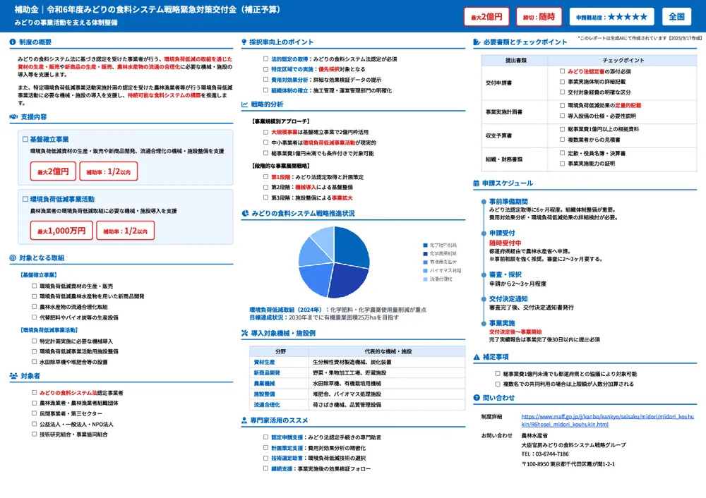This screenshot has width=706, height=498.
Task: Tick the みどり法認定書の添付必須 checkbox
Action: 562,71
